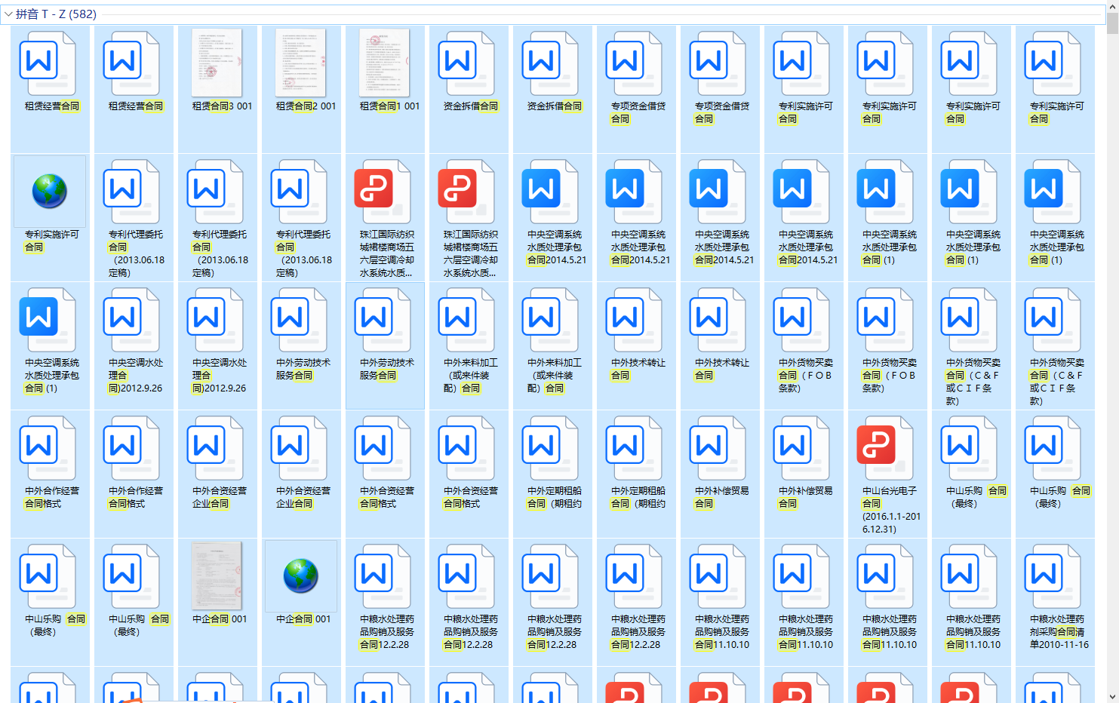
Task: Select the 租赁合同1 001 scanned page thumbnail
Action: coord(385,63)
